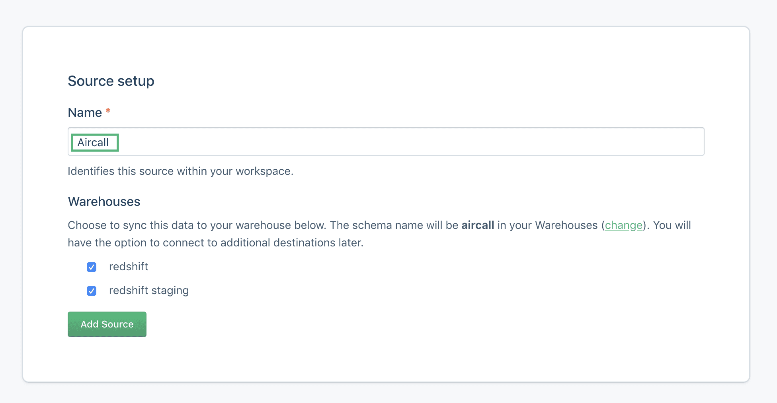The image size is (777, 403).
Task: Click the Name field required asterisk
Action: 108,112
